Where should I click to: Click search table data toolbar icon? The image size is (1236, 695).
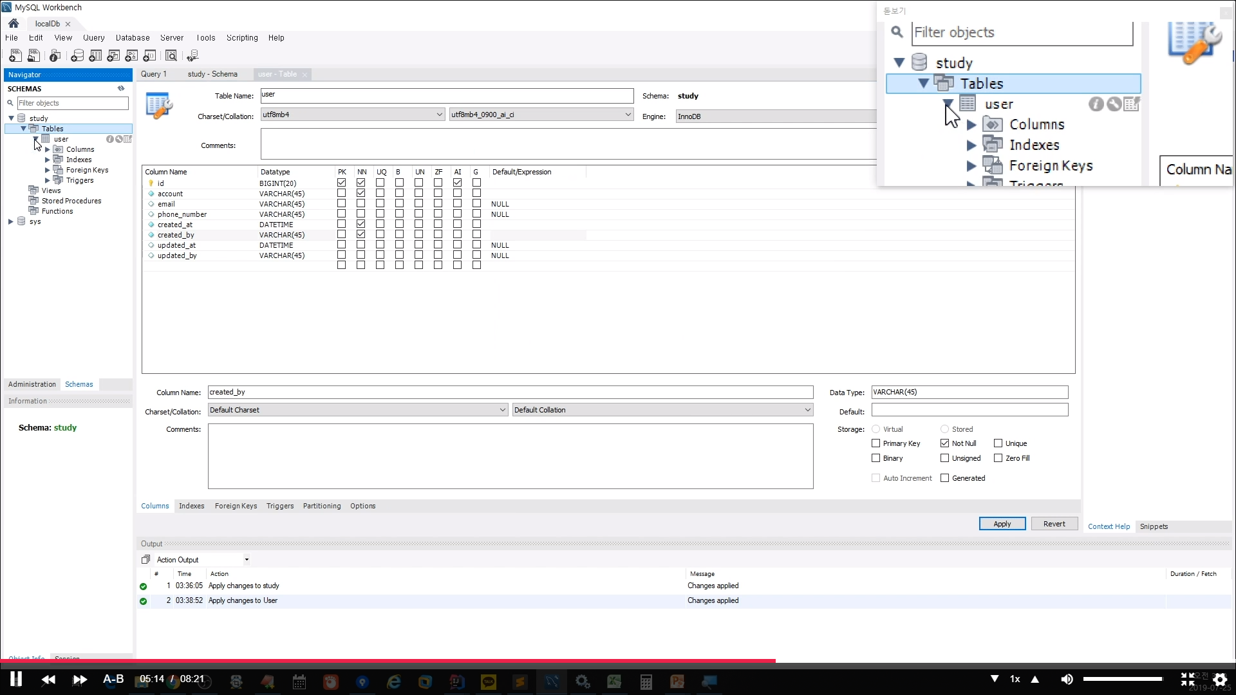[171, 56]
